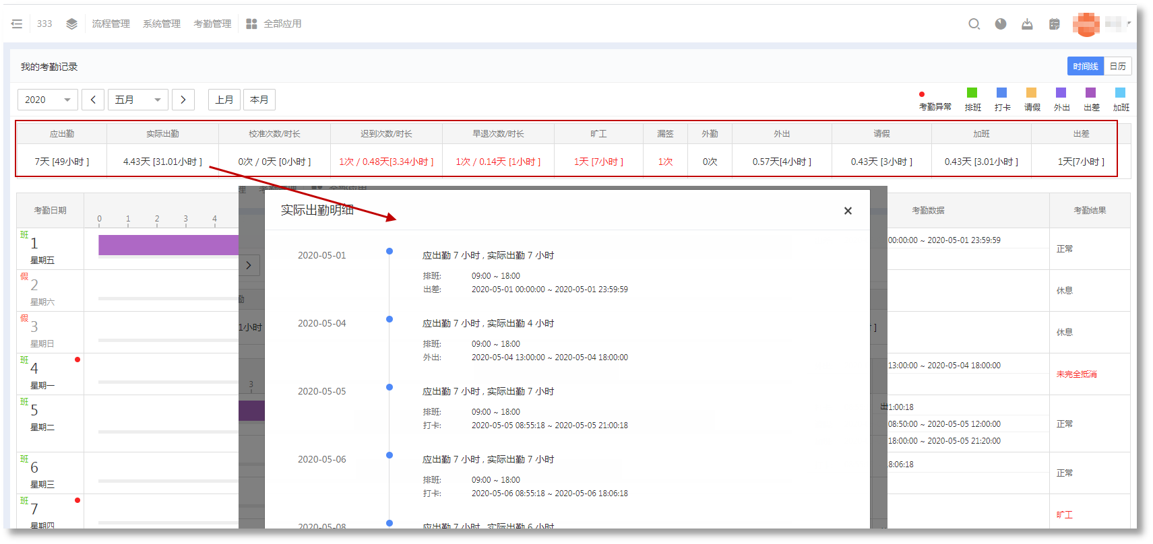Click the 上月 button
Viewport: 1153px width, 544px height.
(224, 100)
